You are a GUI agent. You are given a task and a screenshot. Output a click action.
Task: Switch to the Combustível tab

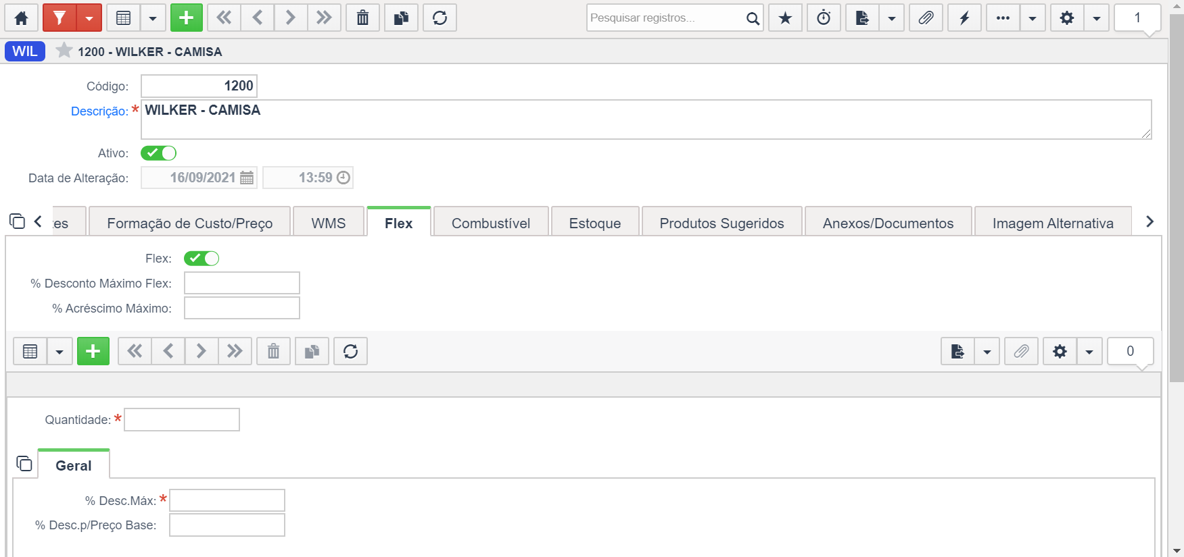tap(491, 223)
